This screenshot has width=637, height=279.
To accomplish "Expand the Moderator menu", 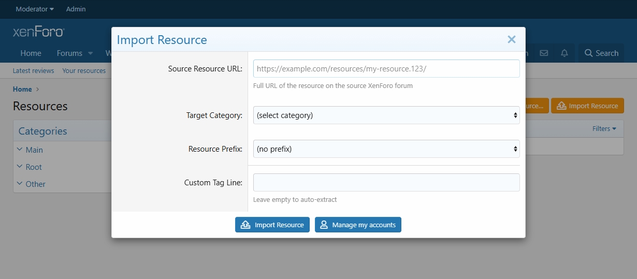I will 35,9.
